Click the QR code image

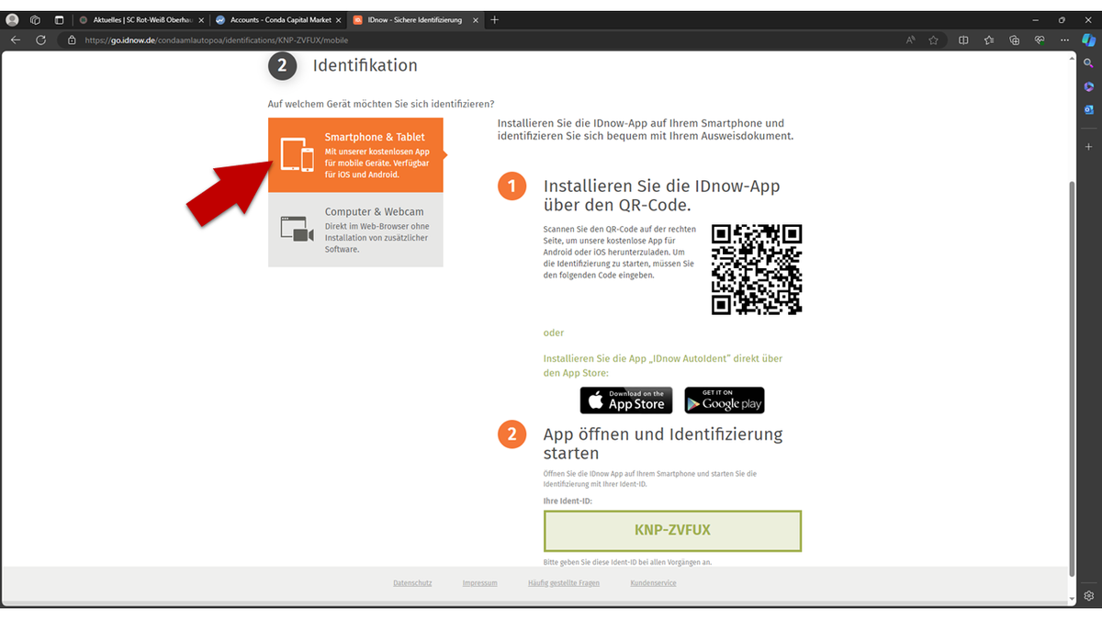click(757, 269)
